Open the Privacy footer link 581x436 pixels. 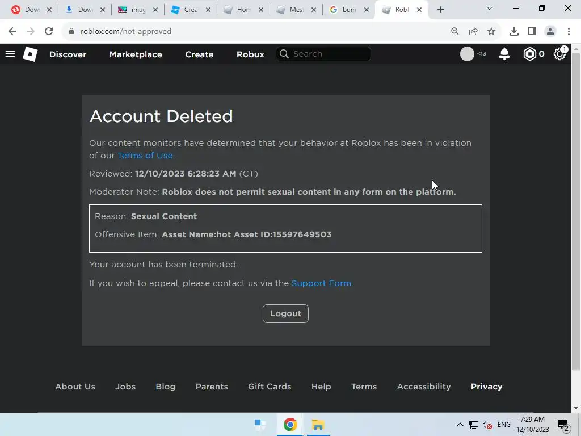pyautogui.click(x=486, y=387)
